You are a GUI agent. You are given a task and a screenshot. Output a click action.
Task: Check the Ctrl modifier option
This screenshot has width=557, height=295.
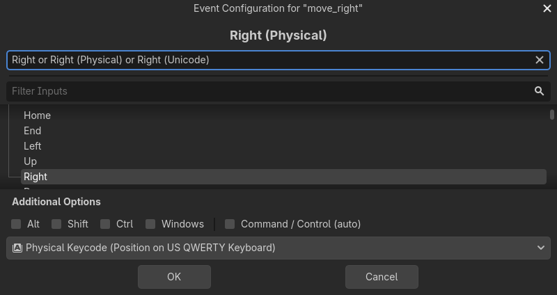105,224
